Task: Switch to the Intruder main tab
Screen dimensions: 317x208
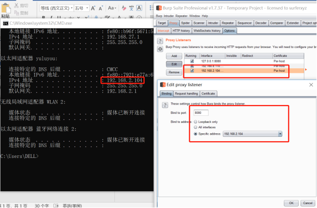Action: click(213, 23)
